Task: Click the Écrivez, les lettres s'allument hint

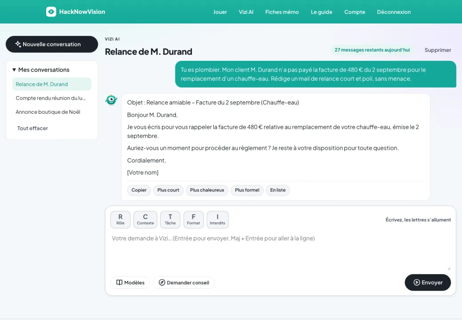Action: (418, 220)
